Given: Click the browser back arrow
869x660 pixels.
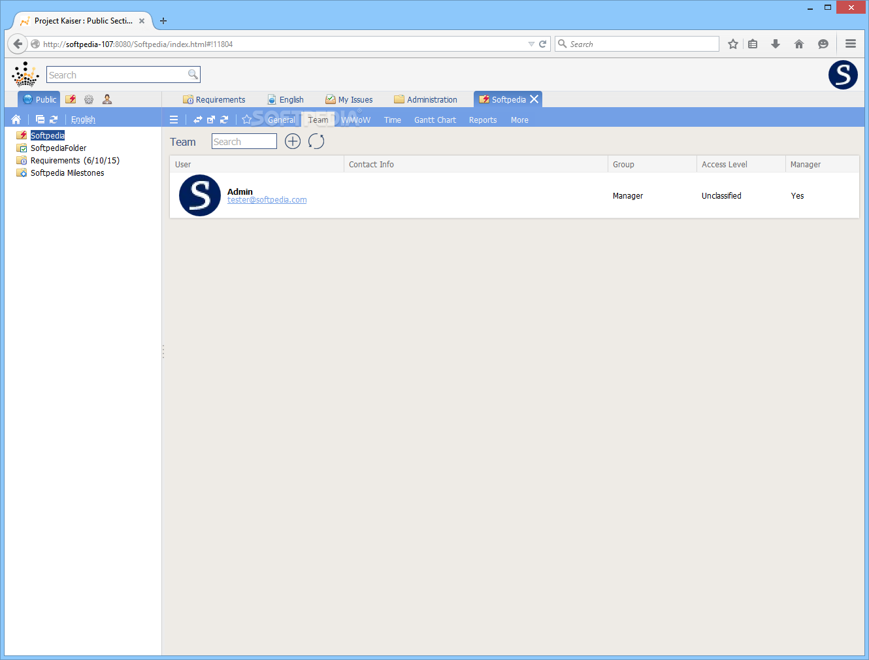Looking at the screenshot, I should click(18, 44).
